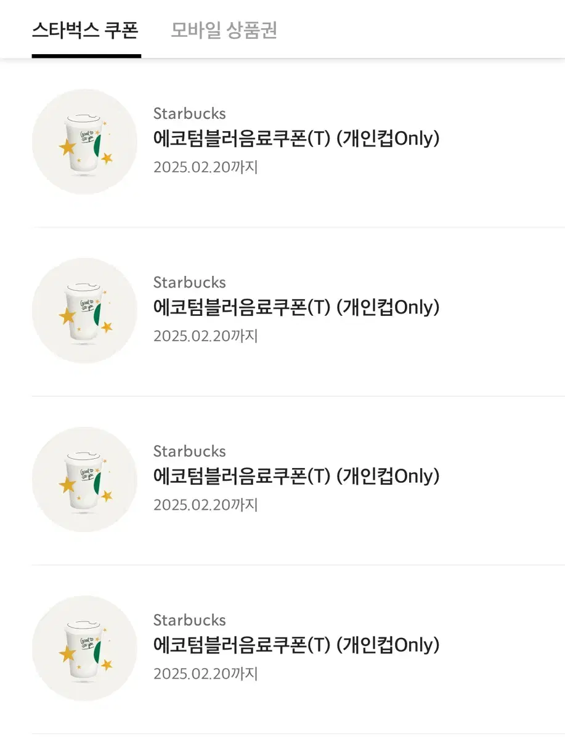The height and width of the screenshot is (739, 565).
Task: Tap the fourth coupon's tumbler cup icon
Action: pos(84,648)
